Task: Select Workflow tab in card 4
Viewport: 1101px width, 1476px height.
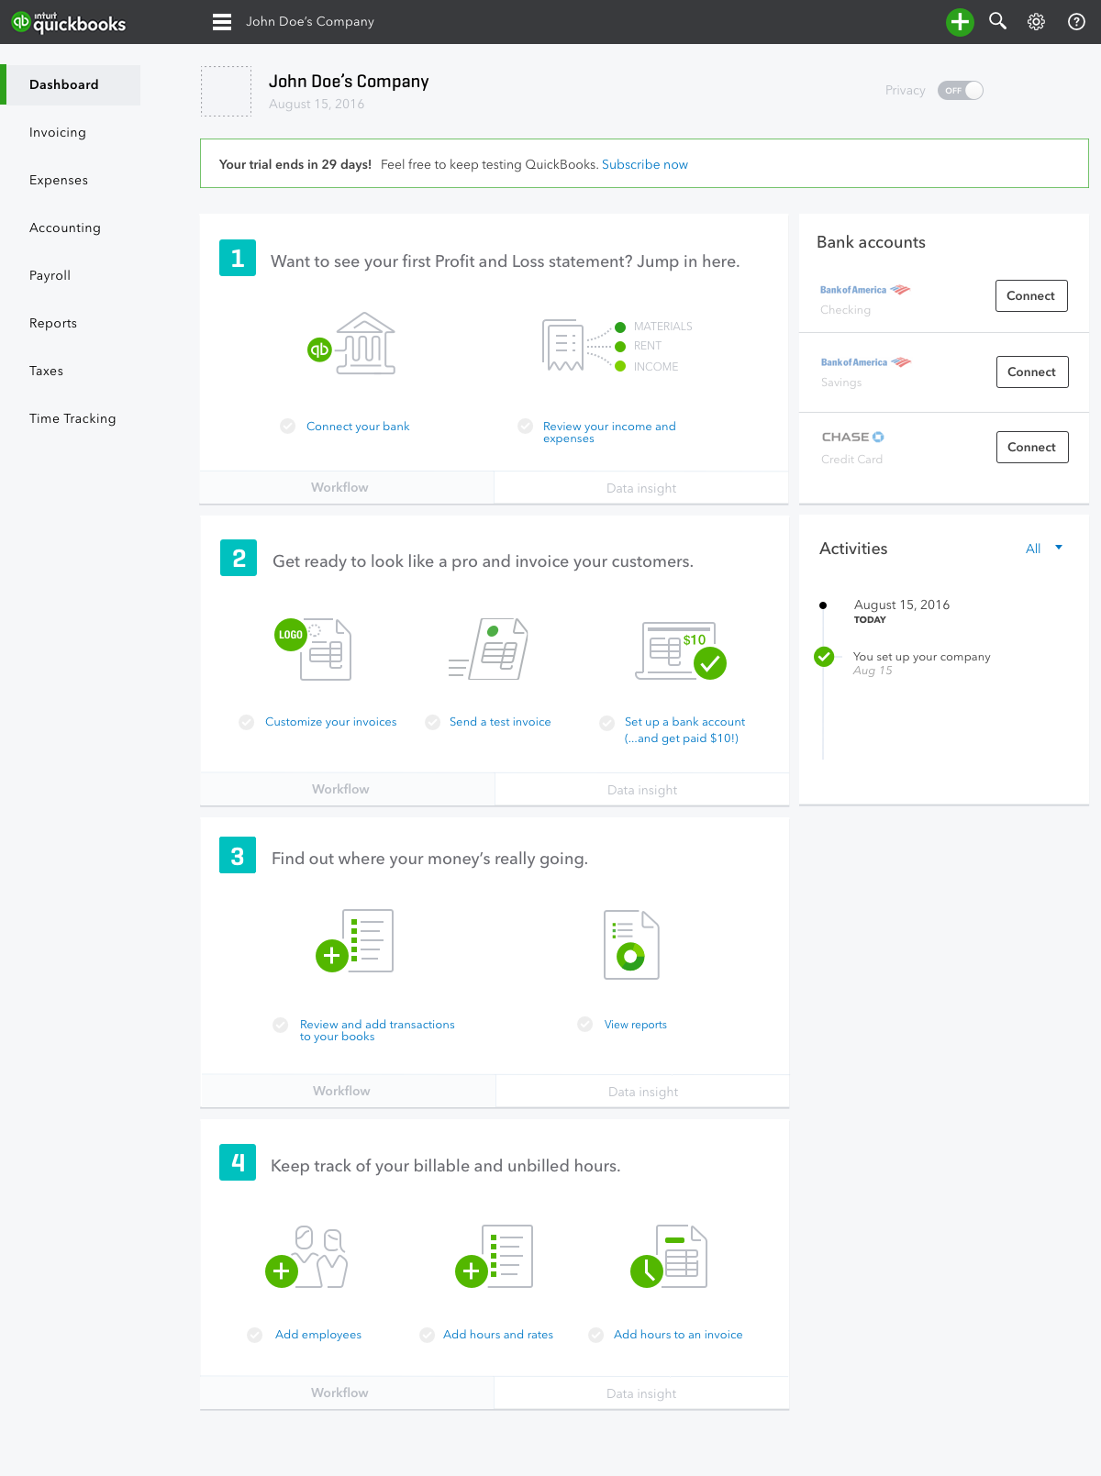Action: (347, 1393)
